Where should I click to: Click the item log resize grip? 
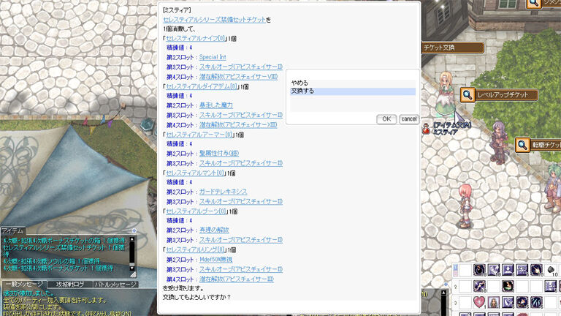[x=133, y=274]
